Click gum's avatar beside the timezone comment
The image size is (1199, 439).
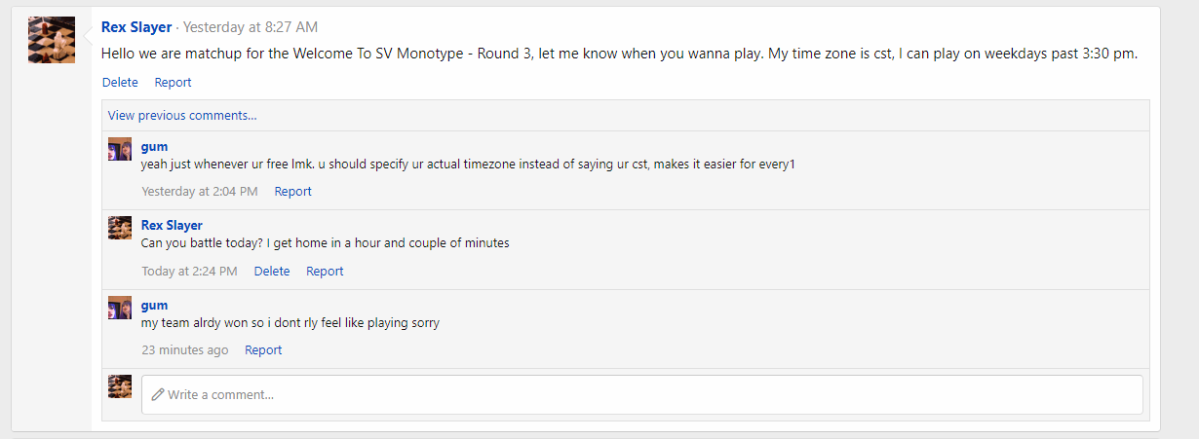tap(120, 149)
